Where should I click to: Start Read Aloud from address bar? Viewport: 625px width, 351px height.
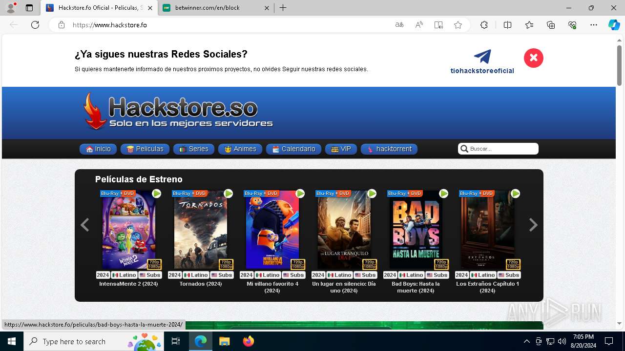pyautogui.click(x=419, y=25)
